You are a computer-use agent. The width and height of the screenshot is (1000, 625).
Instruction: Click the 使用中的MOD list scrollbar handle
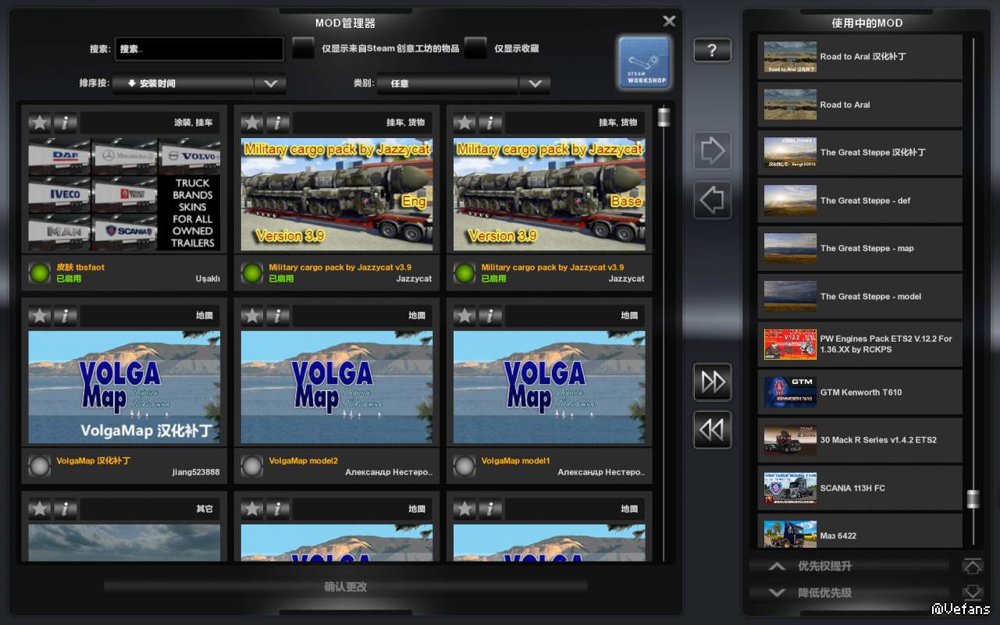point(973,499)
